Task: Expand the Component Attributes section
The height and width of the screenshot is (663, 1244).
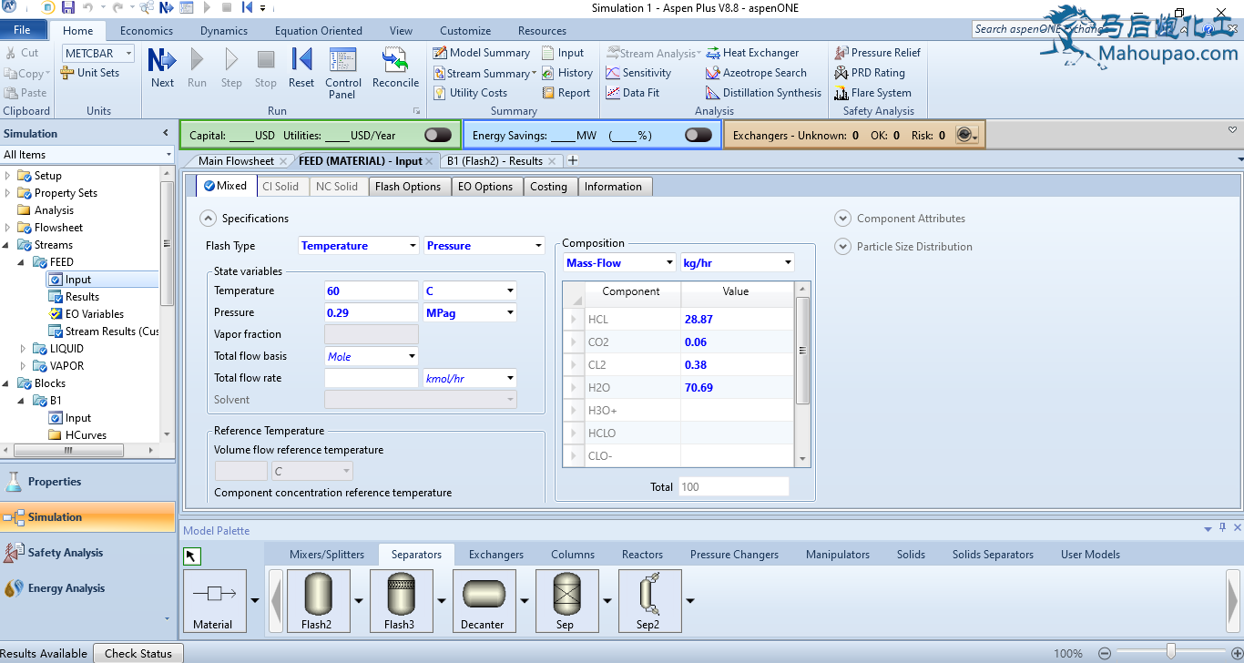Action: [843, 219]
